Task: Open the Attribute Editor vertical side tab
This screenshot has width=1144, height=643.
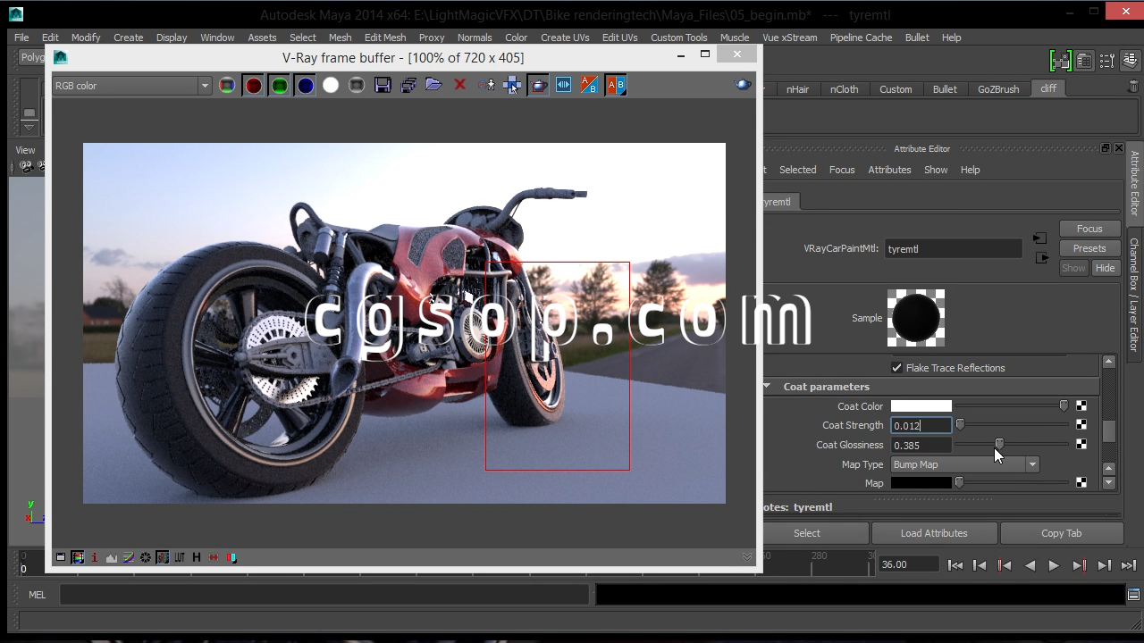Action: click(1134, 183)
